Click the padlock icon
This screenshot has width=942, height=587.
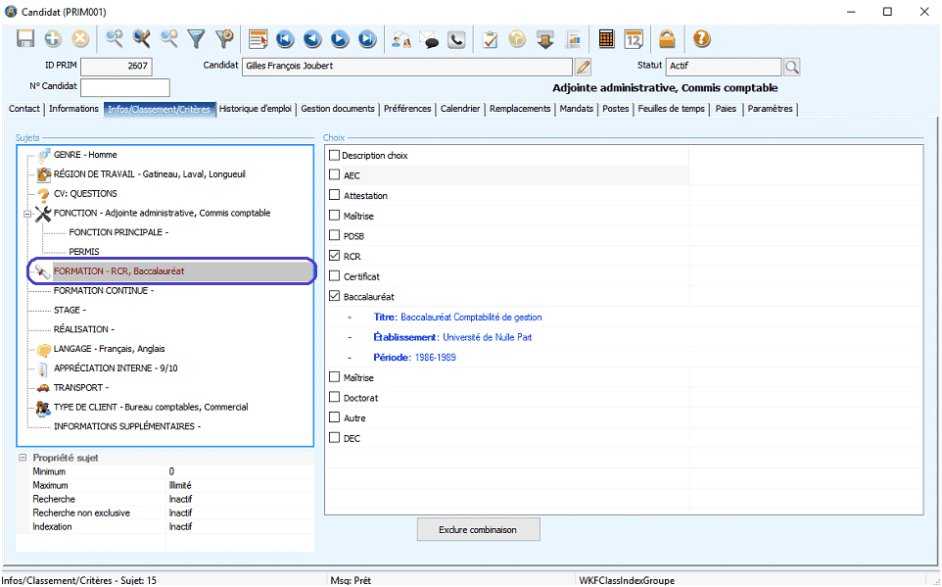[x=666, y=39]
